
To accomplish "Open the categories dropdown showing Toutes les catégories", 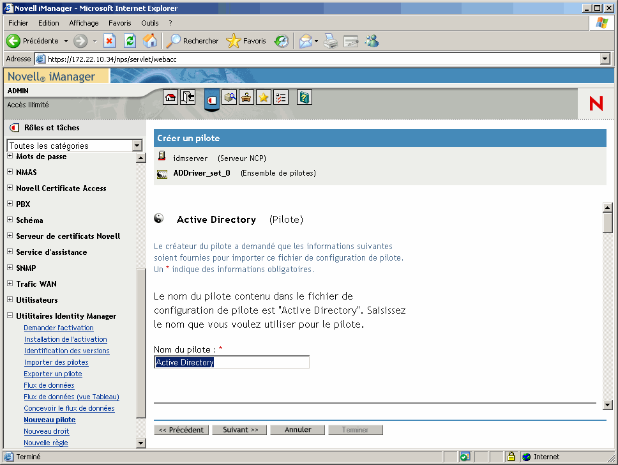I will coord(135,146).
